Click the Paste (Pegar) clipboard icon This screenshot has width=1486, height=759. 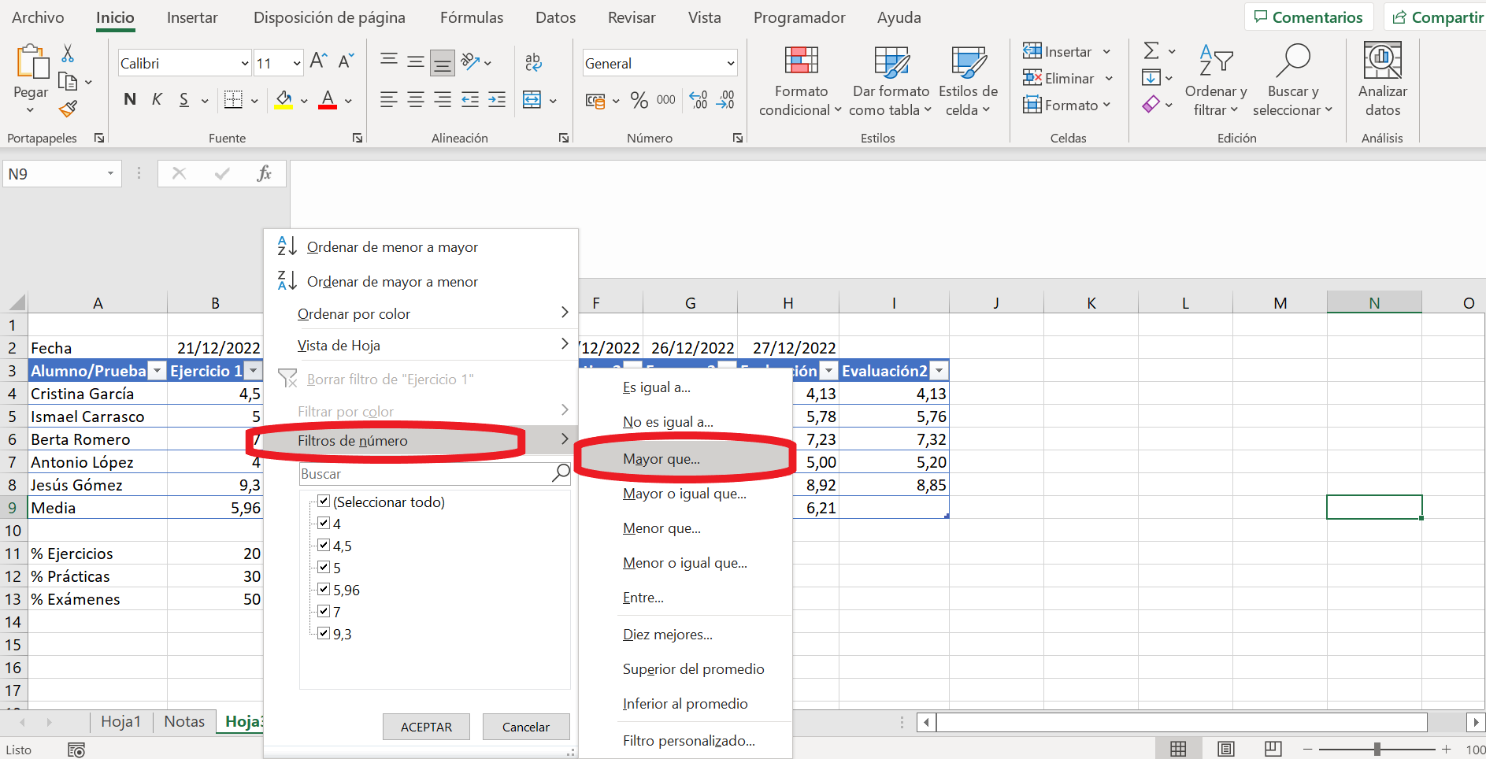click(31, 62)
